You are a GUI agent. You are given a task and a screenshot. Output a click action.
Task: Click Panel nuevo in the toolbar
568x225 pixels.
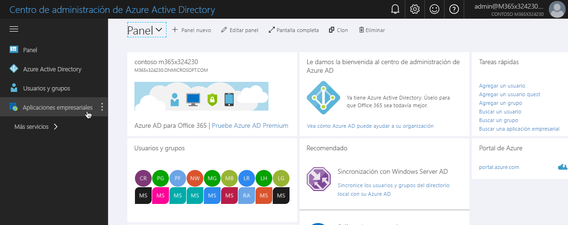(x=191, y=30)
